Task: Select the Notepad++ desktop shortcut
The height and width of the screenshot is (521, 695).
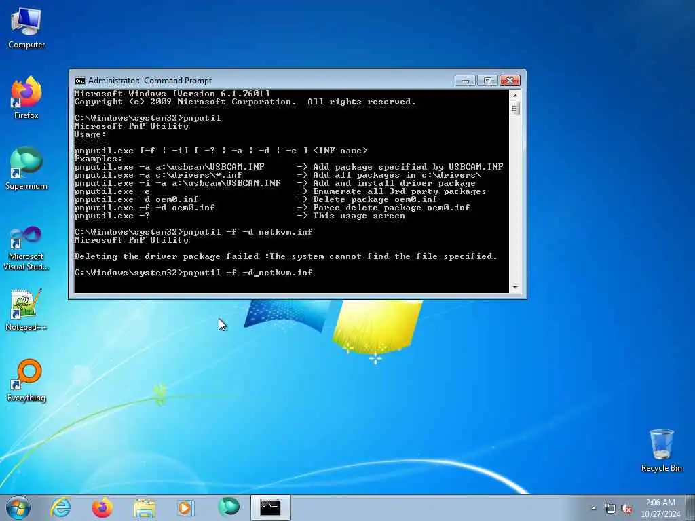Action: point(26,309)
